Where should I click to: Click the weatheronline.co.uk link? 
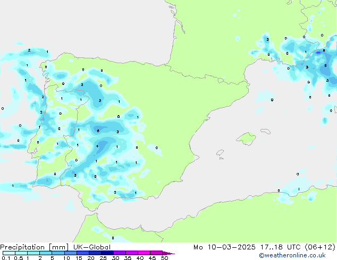pos(292,255)
